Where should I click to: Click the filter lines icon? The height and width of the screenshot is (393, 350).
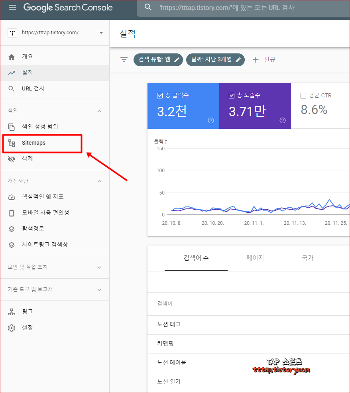coord(124,60)
